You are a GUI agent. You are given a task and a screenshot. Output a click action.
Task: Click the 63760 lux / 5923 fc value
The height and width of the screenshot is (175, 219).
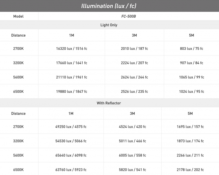[x=71, y=169]
